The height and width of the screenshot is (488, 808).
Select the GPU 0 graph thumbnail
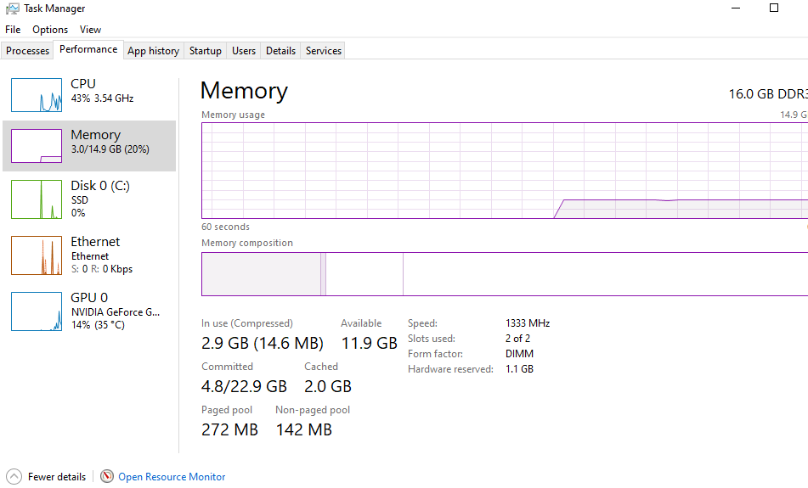[37, 311]
